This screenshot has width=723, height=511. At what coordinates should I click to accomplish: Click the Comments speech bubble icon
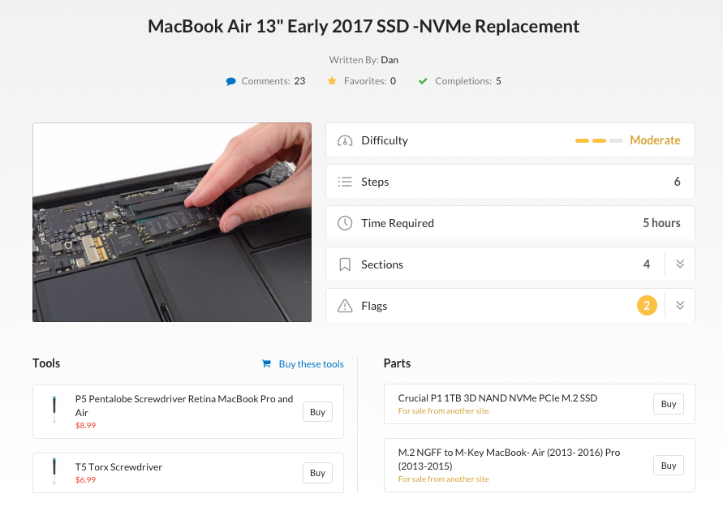click(231, 82)
